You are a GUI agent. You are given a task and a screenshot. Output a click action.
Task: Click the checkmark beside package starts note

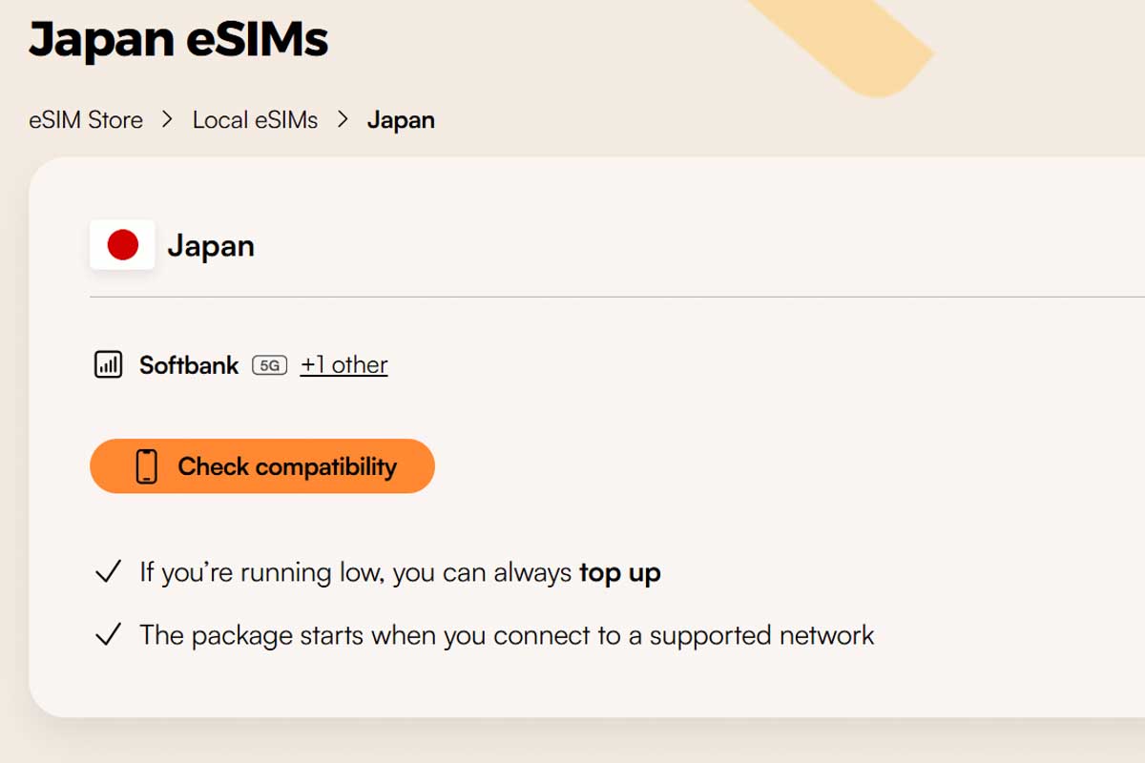coord(108,635)
